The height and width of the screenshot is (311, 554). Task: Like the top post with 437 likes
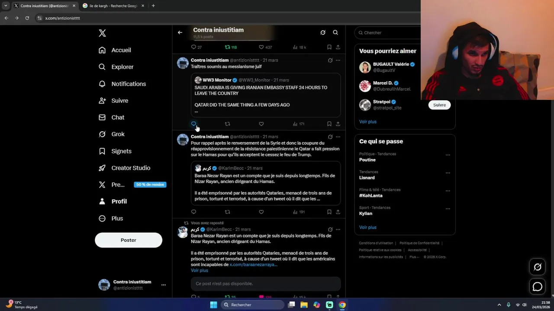click(x=265, y=47)
